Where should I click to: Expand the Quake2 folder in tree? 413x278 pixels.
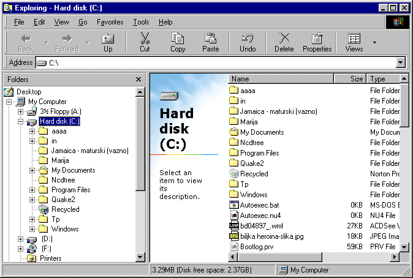pos(32,200)
